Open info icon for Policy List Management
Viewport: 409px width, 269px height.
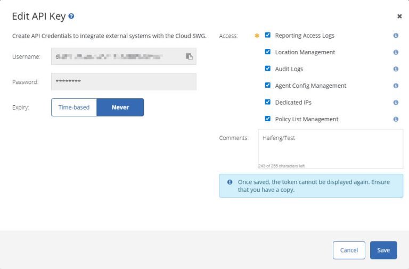pyautogui.click(x=396, y=119)
